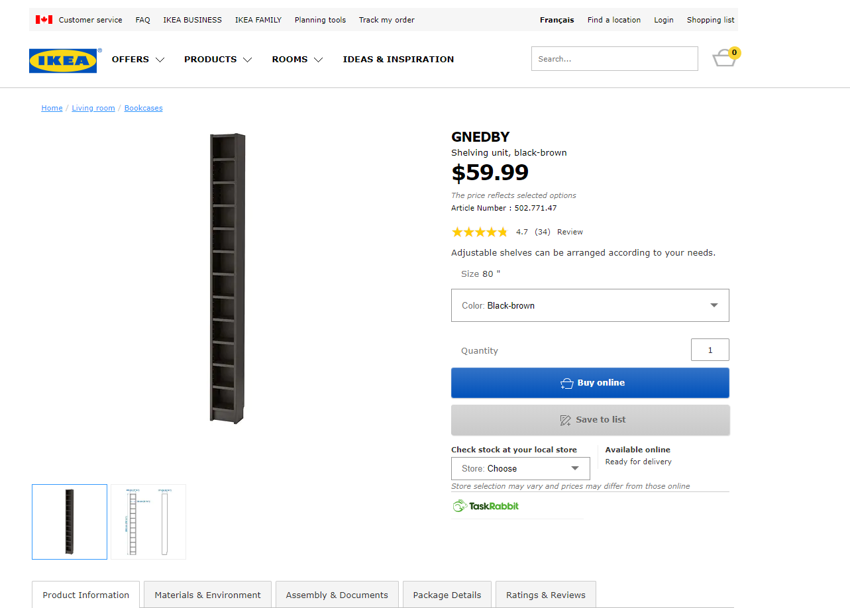Switch to Materials & Environment tab
Image resolution: width=850 pixels, height=608 pixels.
click(x=207, y=595)
